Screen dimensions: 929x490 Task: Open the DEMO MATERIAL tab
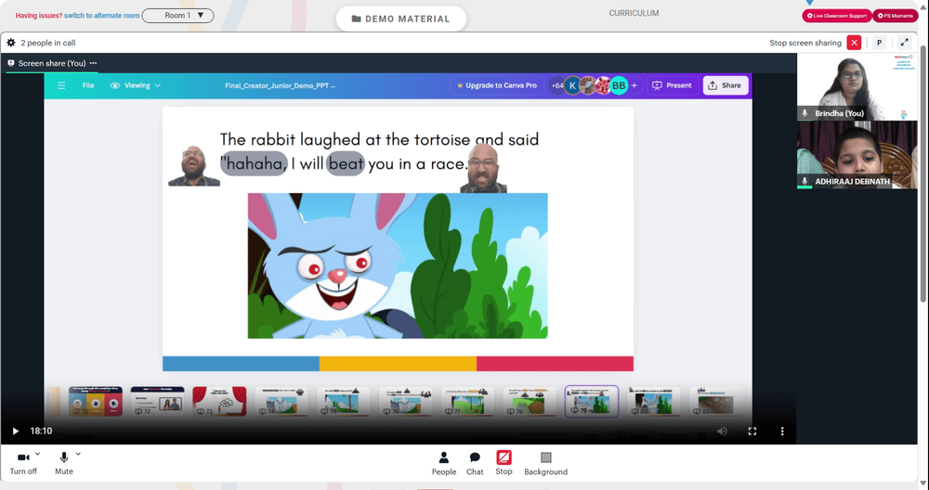[401, 19]
